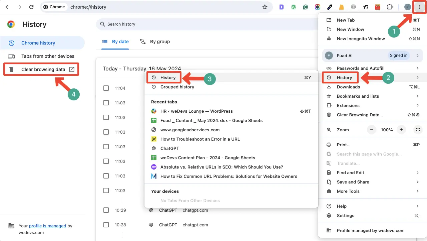Click the forward navigation arrow
This screenshot has height=241, width=427.
click(19, 7)
